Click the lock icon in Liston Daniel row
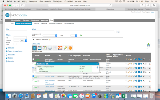 click(146, 87)
